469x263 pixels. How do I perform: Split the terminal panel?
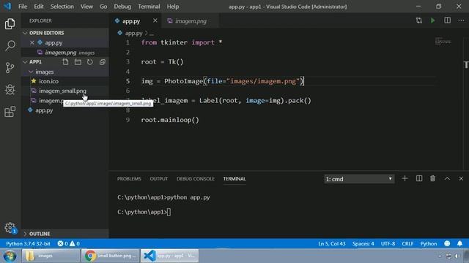(419, 178)
